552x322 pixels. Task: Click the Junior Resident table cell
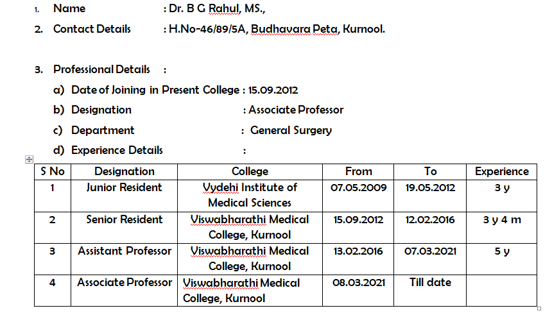click(x=125, y=196)
